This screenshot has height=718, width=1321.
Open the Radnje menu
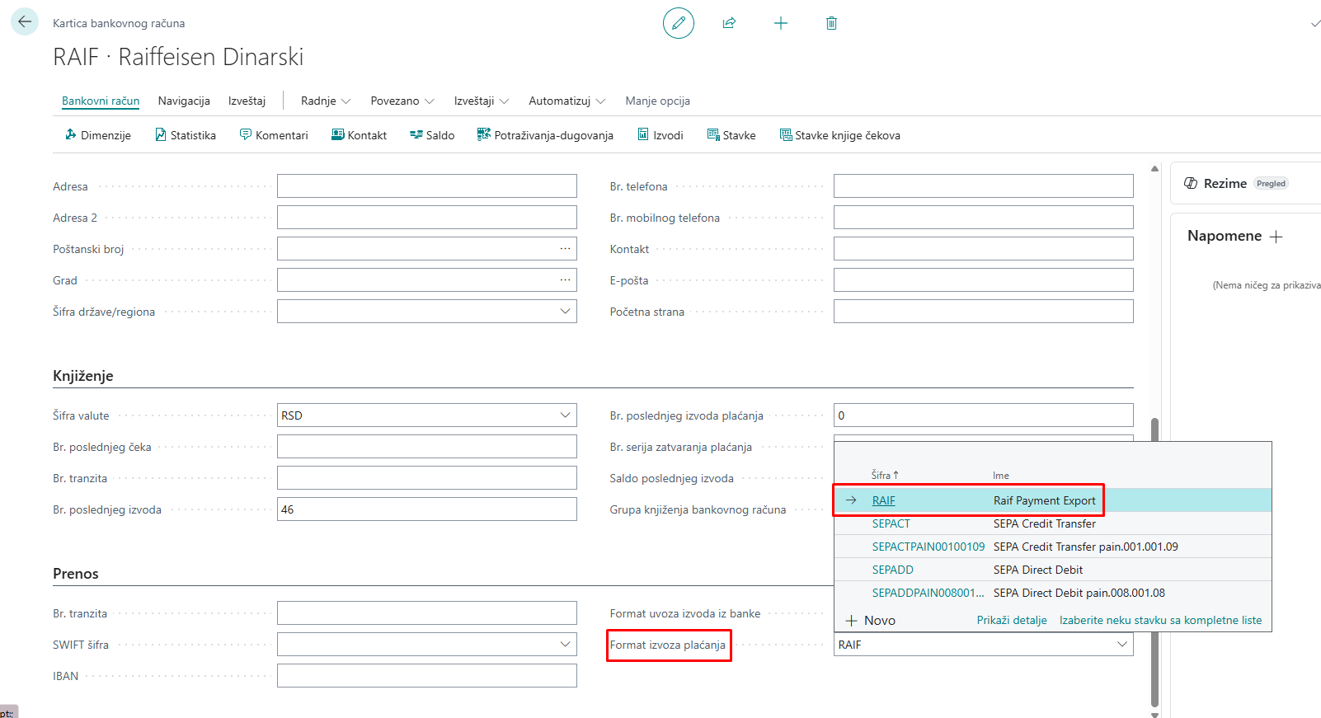[x=325, y=101]
